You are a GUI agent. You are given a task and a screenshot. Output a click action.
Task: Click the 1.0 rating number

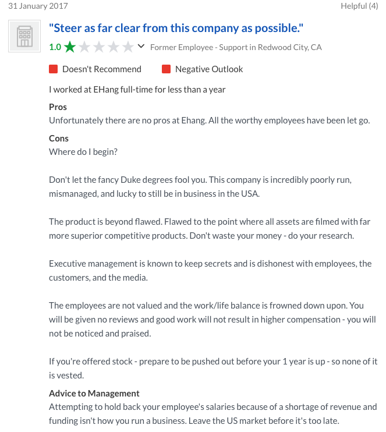(x=55, y=47)
